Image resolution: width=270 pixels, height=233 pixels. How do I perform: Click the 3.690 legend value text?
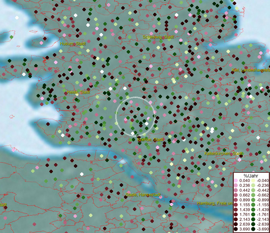coord(245,229)
